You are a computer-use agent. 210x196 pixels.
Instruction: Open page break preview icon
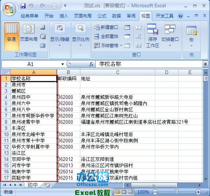click(43, 27)
